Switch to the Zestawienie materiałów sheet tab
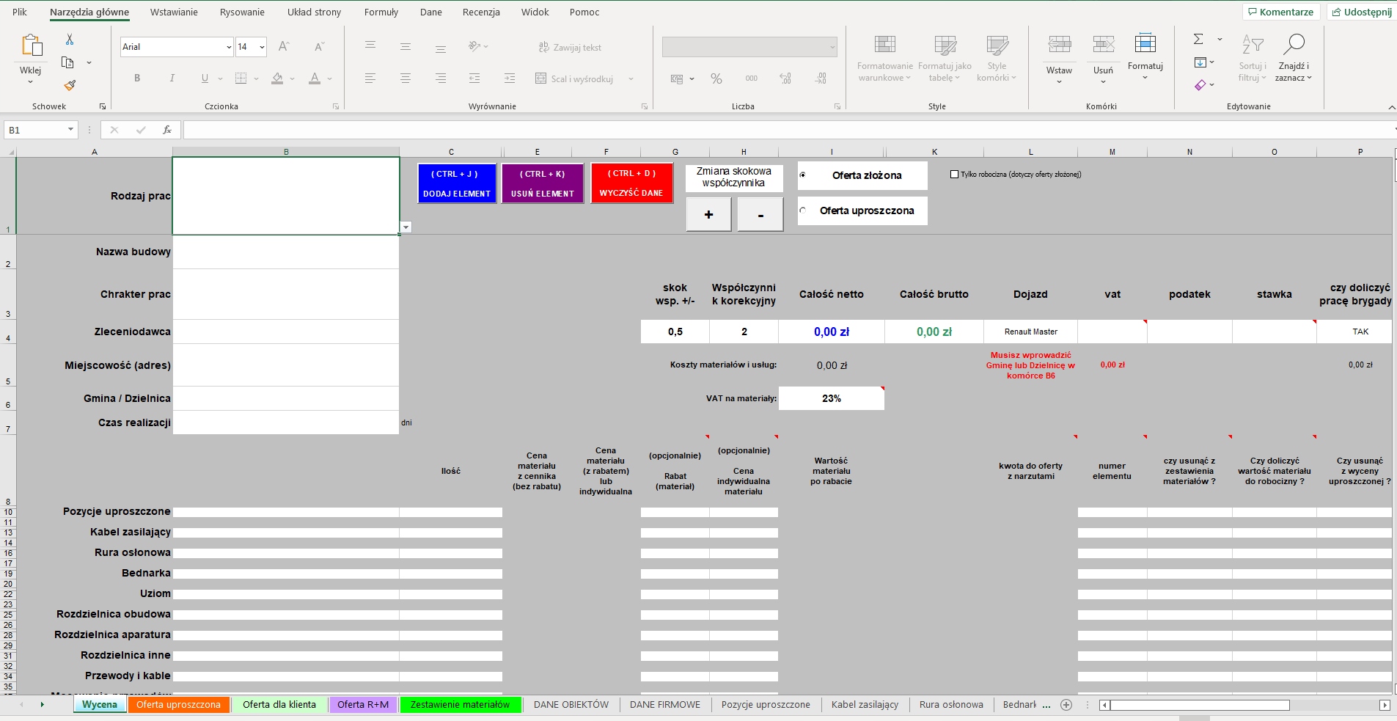The image size is (1397, 721). (x=460, y=705)
